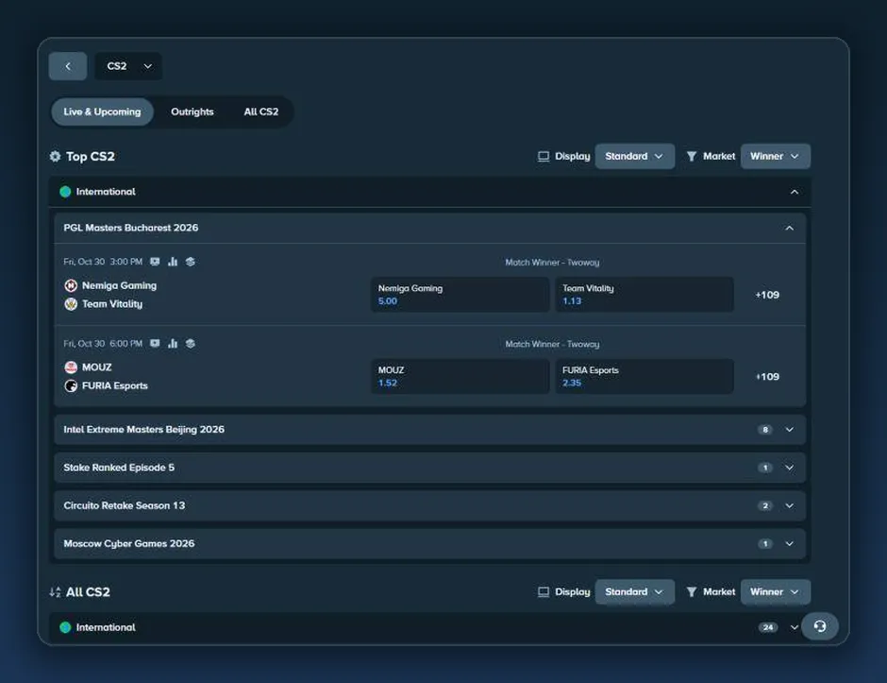Viewport: 887px width, 683px height.
Task: Open the live support headset button
Action: coord(820,625)
